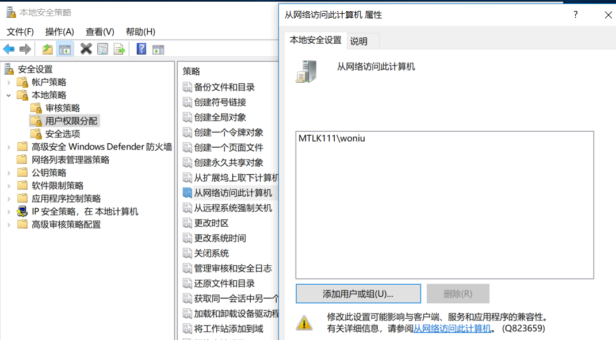Viewport: 616px width, 340px height.
Task: Open the 操作(A) menu
Action: pos(59,32)
